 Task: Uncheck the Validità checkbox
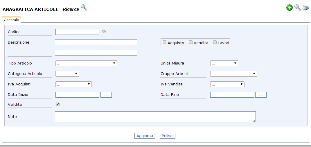pyautogui.click(x=58, y=104)
